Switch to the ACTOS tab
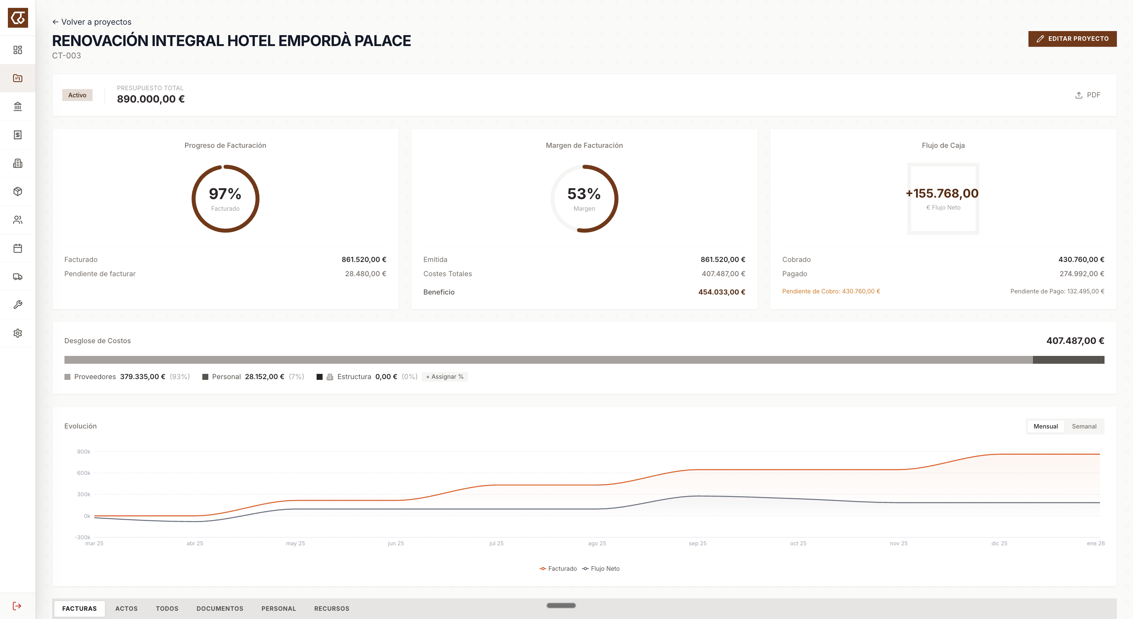 tap(126, 609)
